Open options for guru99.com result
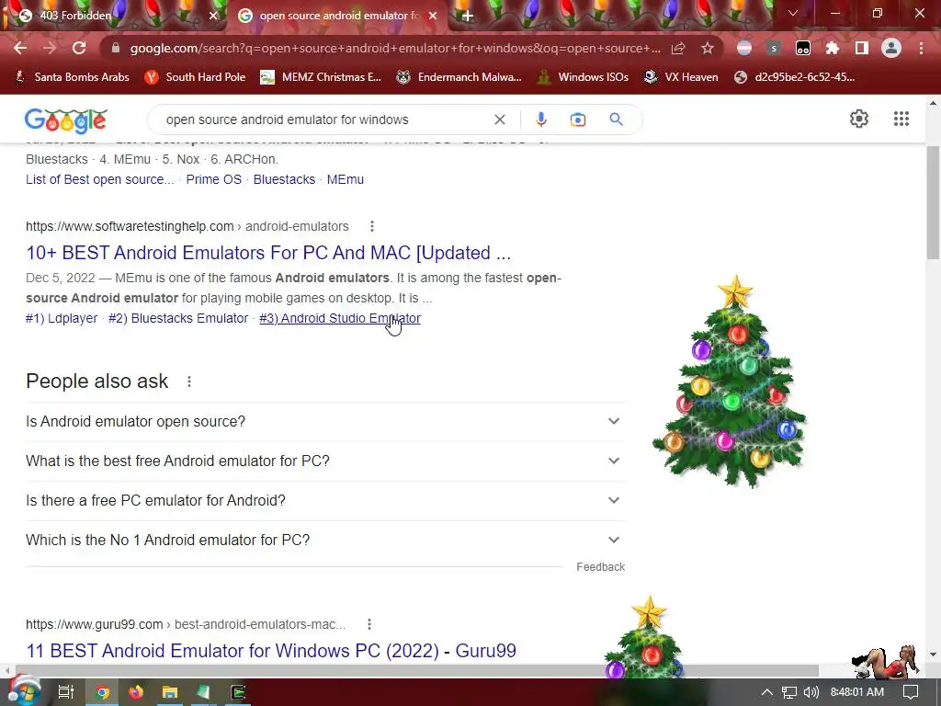Image resolution: width=941 pixels, height=706 pixels. click(x=369, y=624)
